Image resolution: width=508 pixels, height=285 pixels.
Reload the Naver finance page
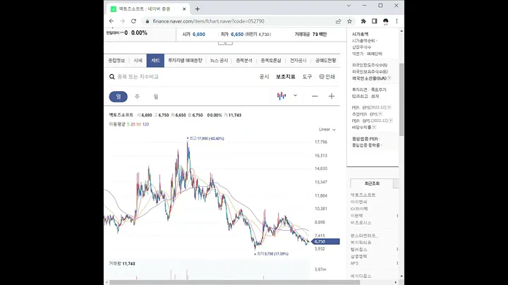[x=133, y=21]
